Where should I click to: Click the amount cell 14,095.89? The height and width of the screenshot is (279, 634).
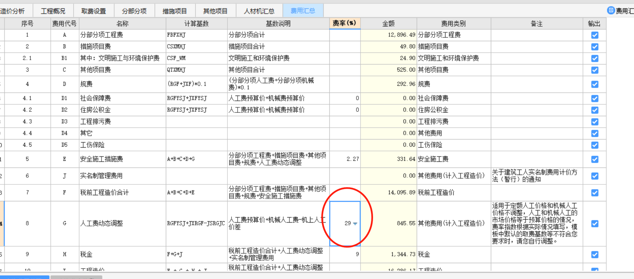pyautogui.click(x=389, y=193)
